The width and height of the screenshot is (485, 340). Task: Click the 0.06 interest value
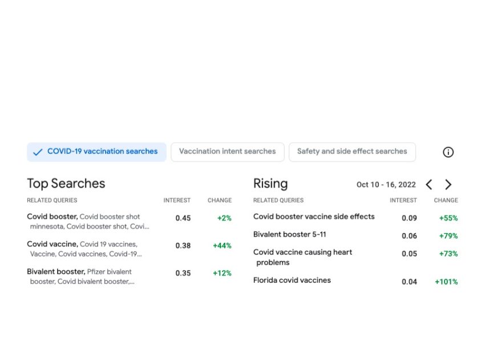pos(409,236)
